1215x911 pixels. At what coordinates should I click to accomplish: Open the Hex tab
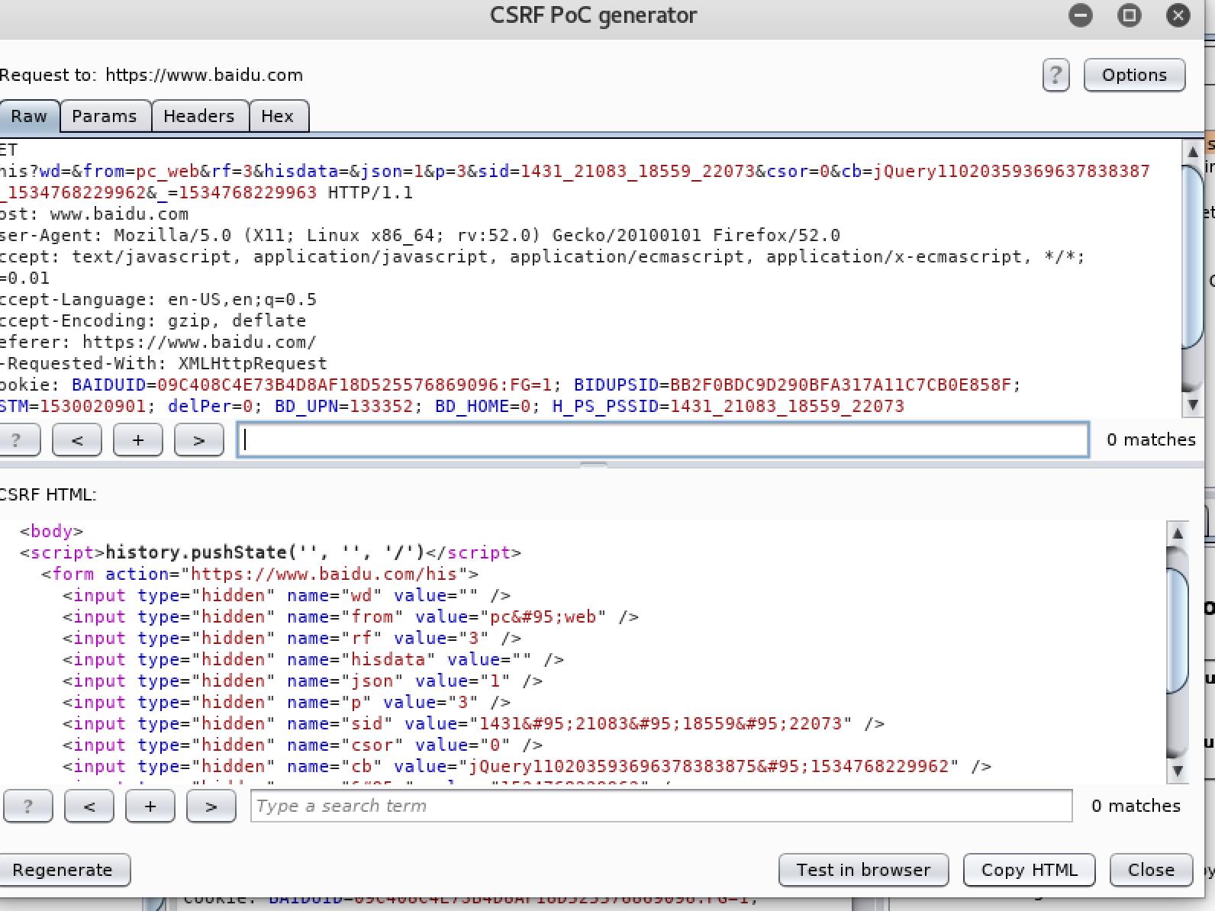tap(278, 116)
